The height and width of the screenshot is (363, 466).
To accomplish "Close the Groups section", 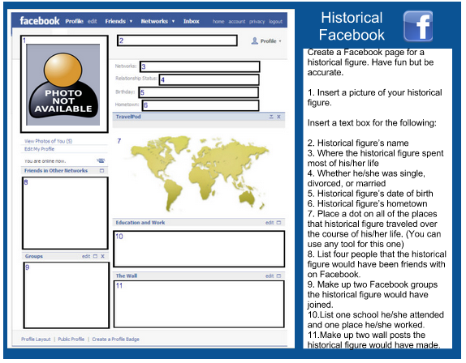I will click(x=102, y=256).
